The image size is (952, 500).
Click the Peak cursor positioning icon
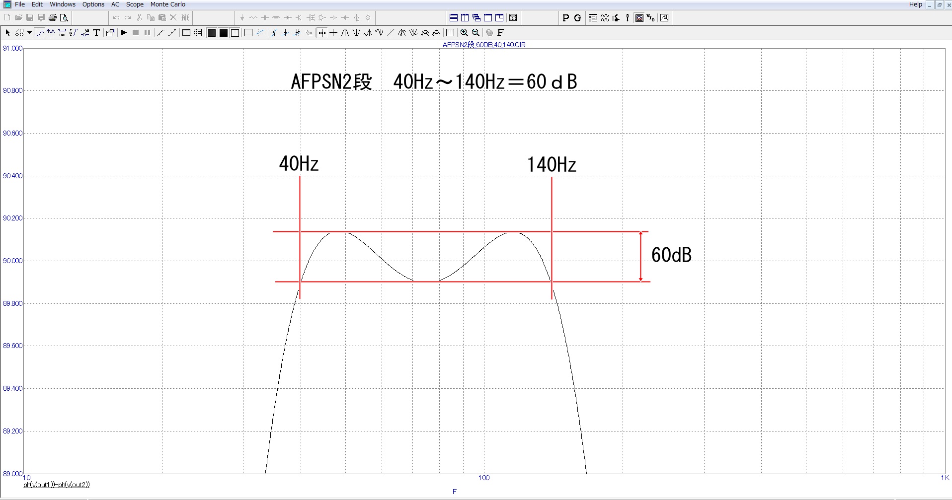tap(345, 33)
